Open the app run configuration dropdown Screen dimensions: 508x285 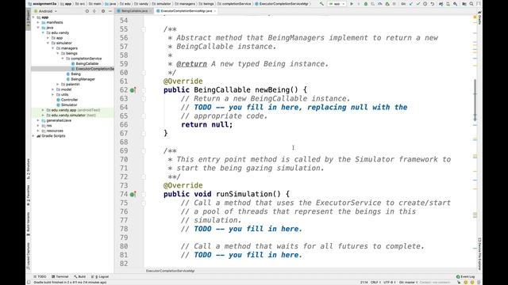tap(337, 4)
